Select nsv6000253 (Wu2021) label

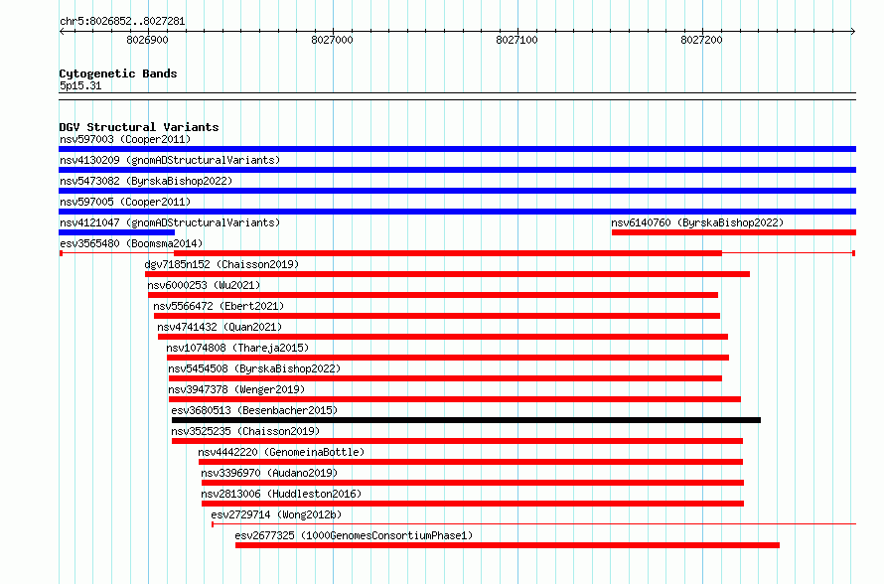point(204,285)
